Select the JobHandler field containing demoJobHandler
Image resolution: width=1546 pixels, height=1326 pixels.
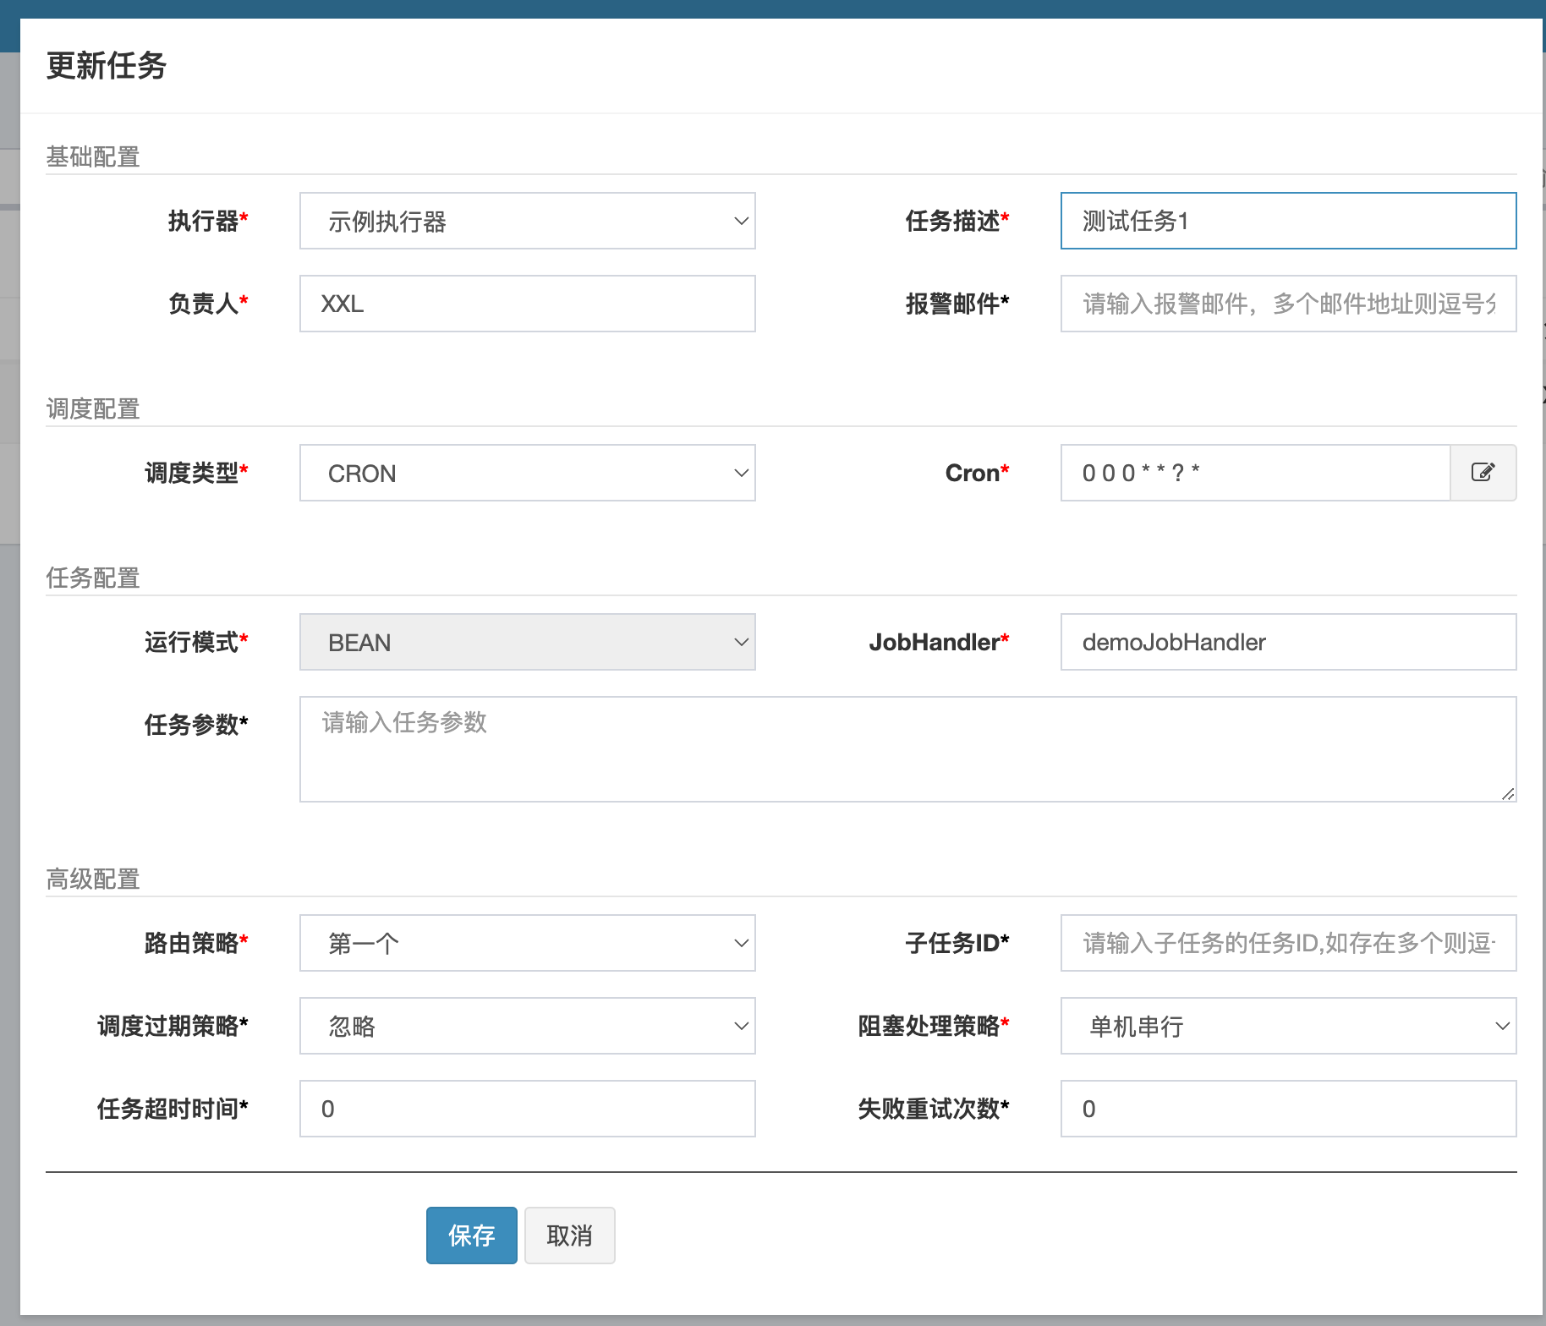click(x=1287, y=642)
